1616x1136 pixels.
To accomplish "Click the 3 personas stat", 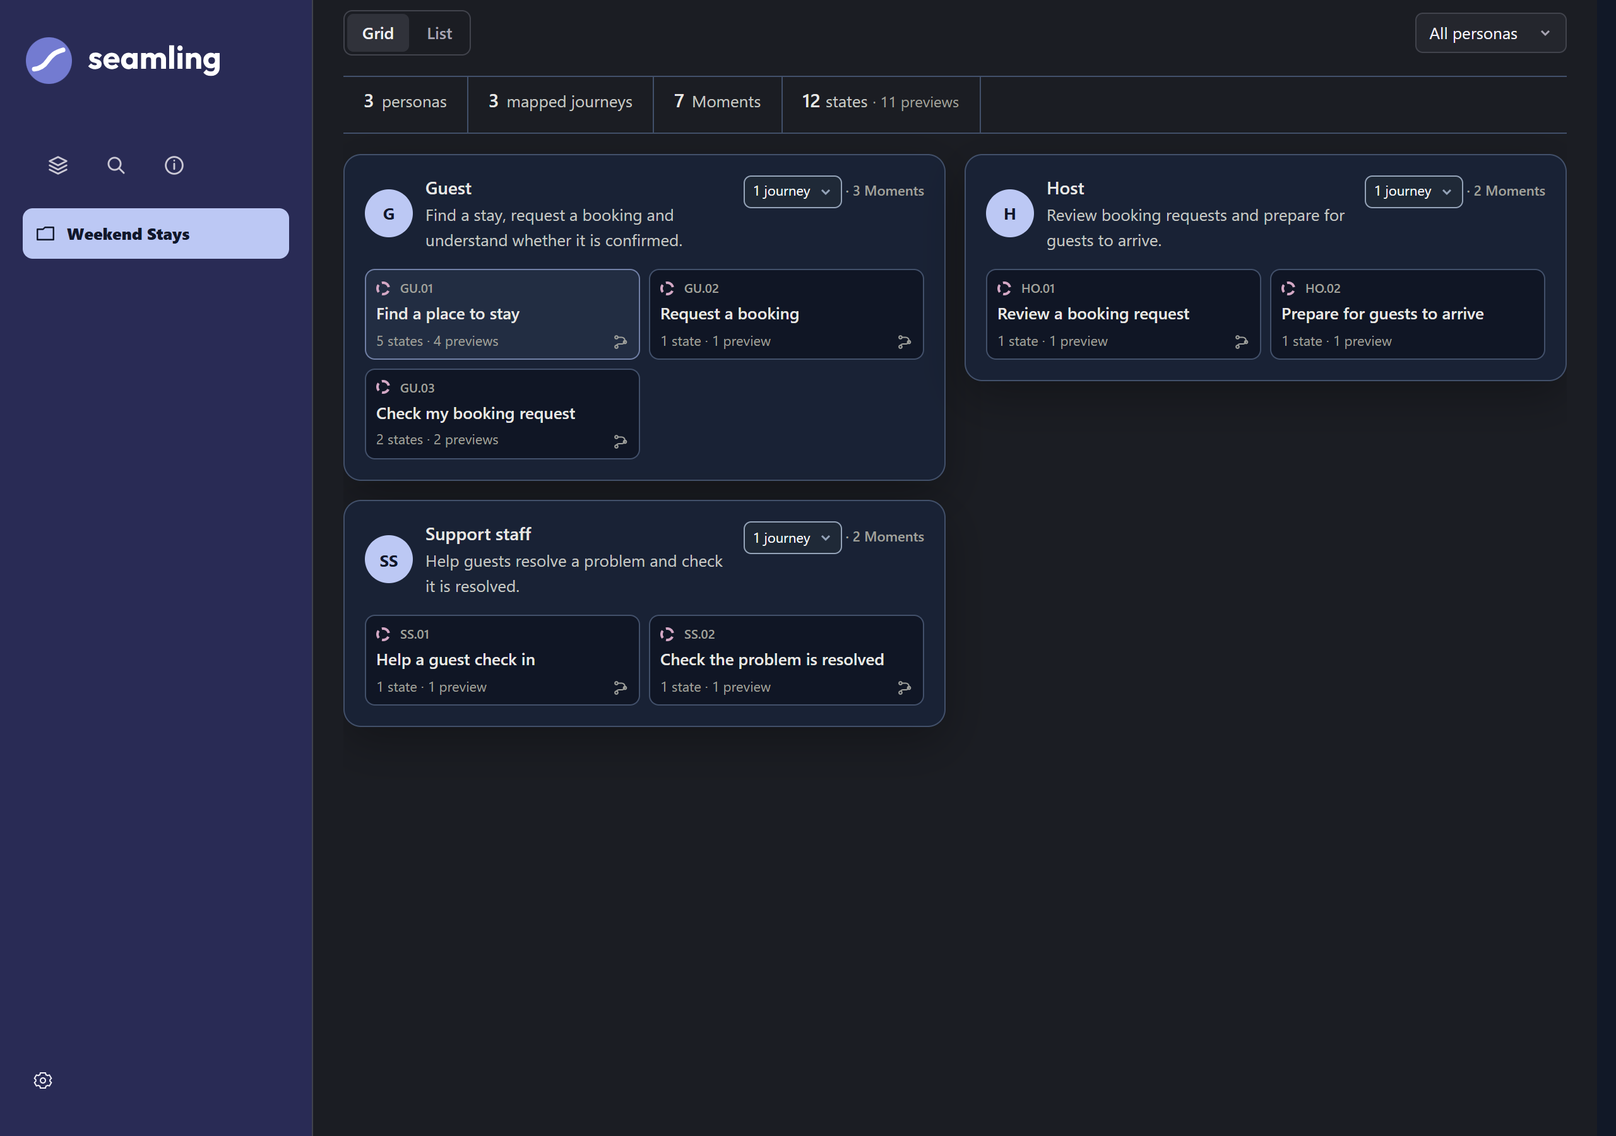I will tap(405, 103).
